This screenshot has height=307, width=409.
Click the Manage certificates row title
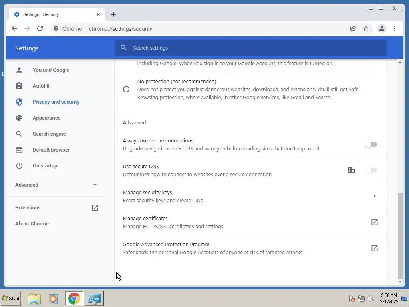pyautogui.click(x=145, y=219)
